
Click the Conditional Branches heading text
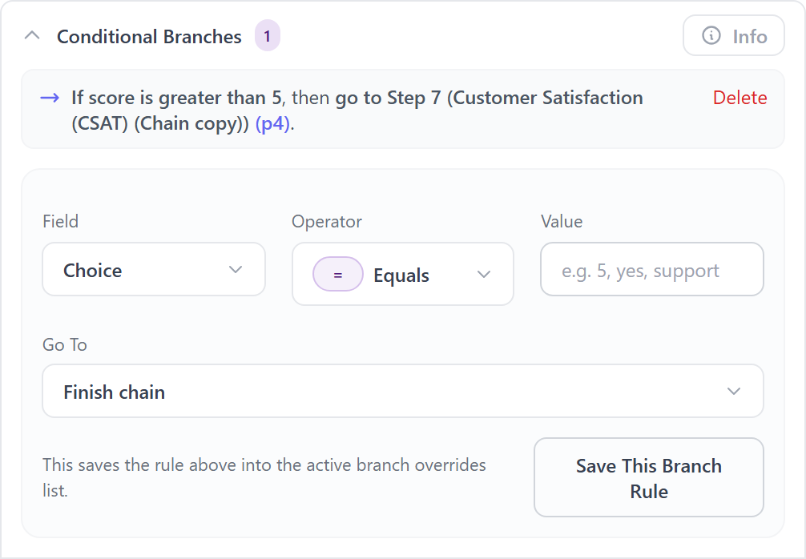[149, 36]
